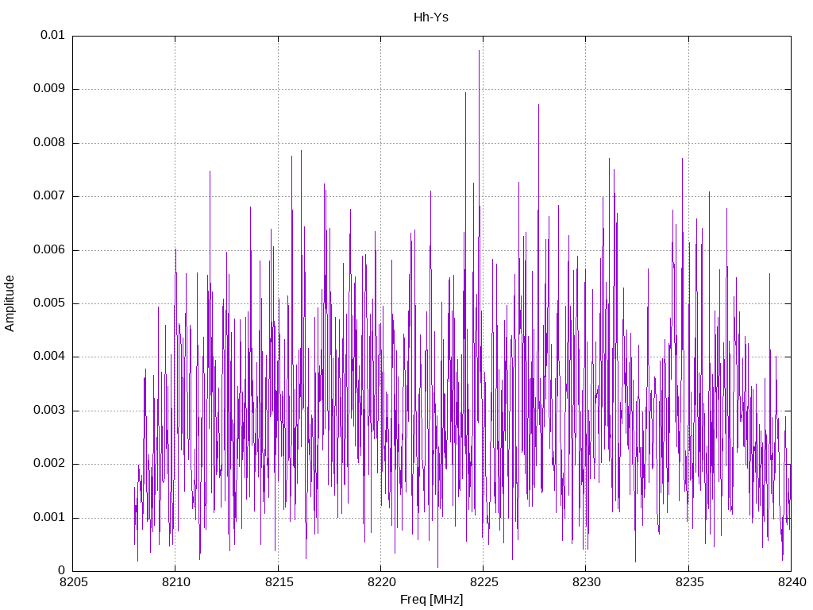Click the y-axis value 0.002

point(49,464)
